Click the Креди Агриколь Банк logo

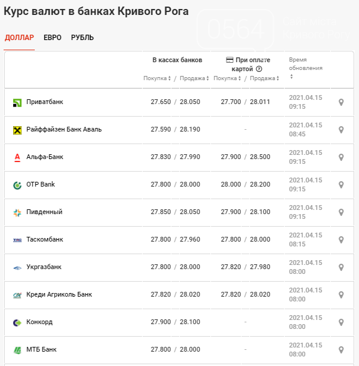pyautogui.click(x=17, y=295)
